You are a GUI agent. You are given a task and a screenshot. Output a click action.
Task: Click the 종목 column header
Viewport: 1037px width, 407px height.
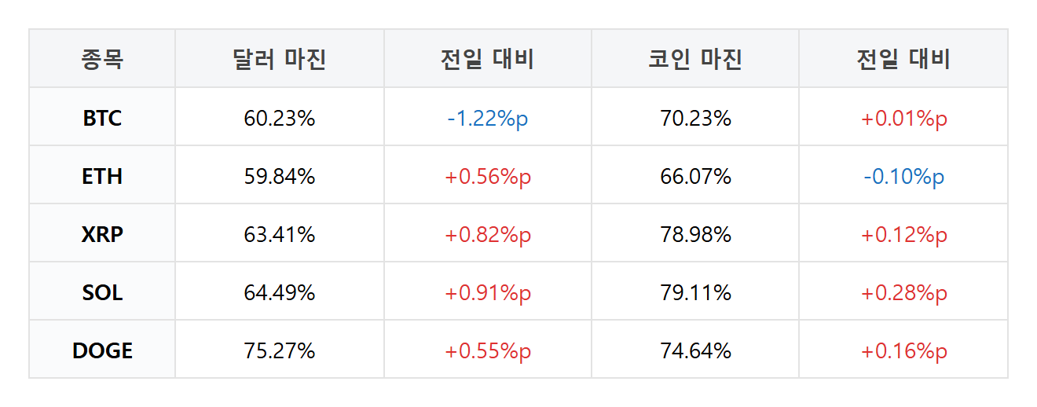point(102,59)
